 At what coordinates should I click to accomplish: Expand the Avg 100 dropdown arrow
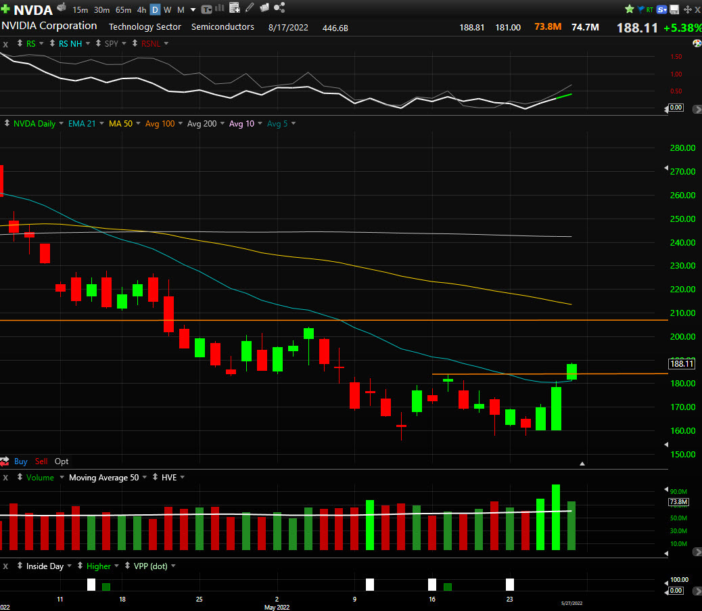click(x=181, y=123)
